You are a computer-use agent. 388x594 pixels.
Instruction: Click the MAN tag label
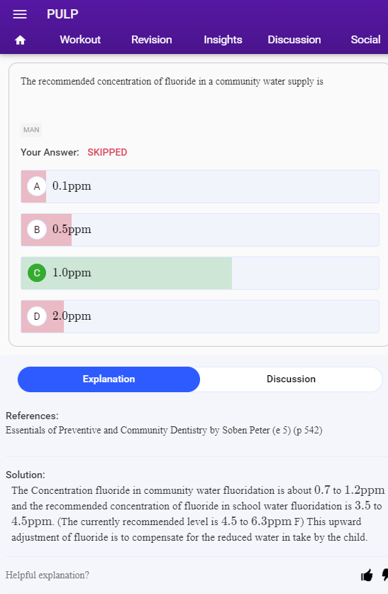pos(31,130)
